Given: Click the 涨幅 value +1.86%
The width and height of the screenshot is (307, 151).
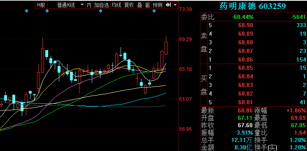Looking at the screenshot, I should (296, 111).
